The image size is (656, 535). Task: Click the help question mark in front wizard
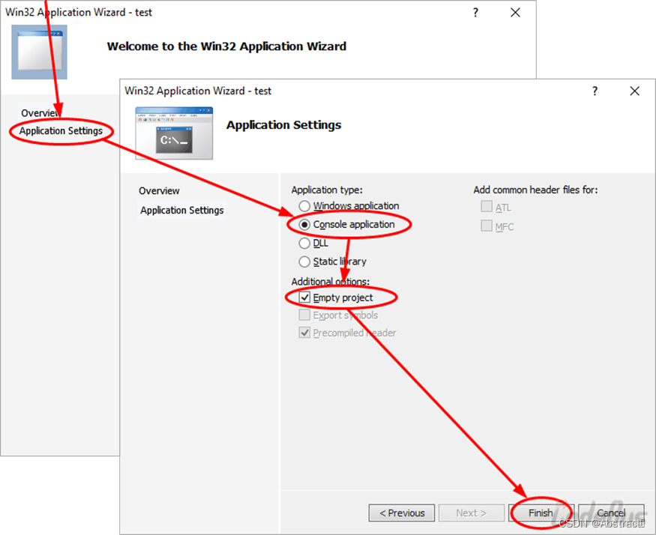pos(595,91)
